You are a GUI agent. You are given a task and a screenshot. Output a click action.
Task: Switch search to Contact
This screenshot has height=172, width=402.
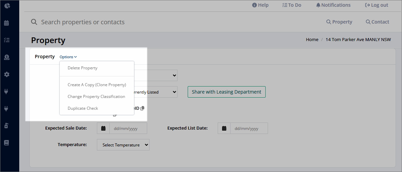pyautogui.click(x=377, y=22)
